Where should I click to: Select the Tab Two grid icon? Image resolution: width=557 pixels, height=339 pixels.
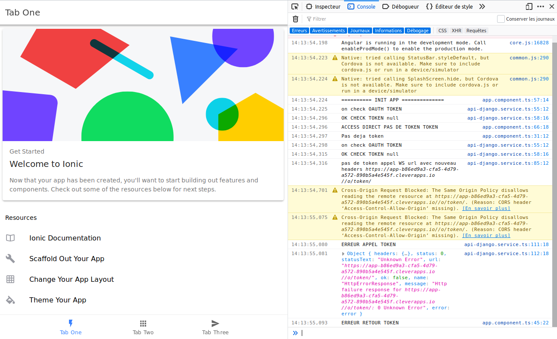(143, 324)
